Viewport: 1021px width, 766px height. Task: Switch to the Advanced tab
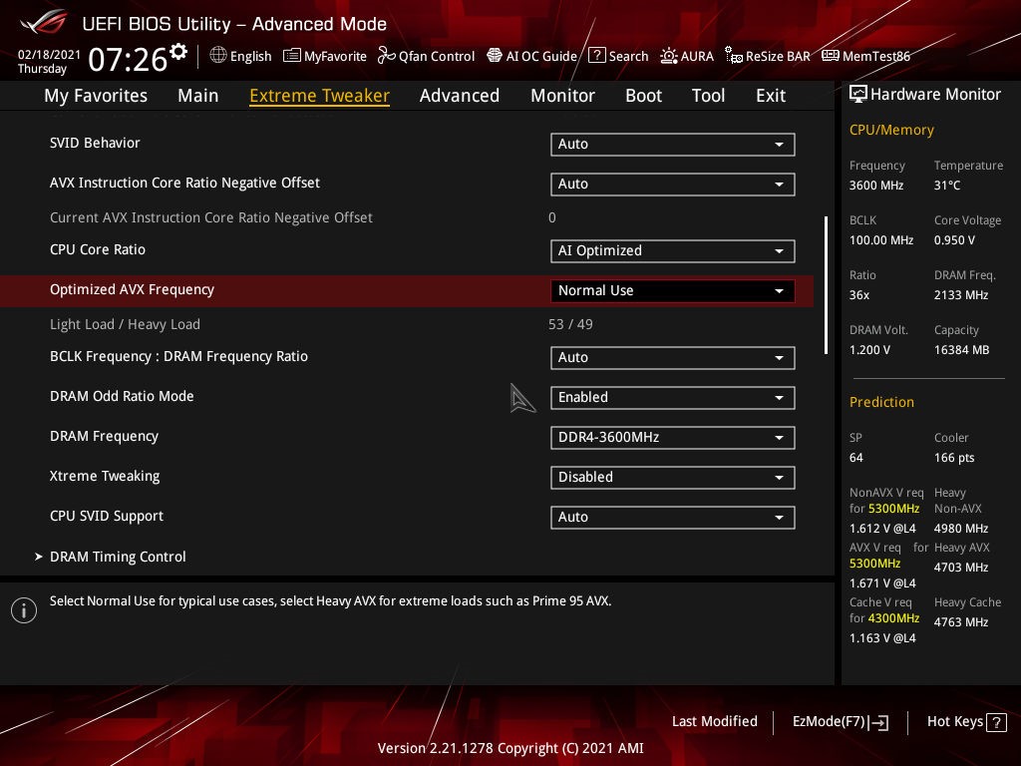(460, 96)
